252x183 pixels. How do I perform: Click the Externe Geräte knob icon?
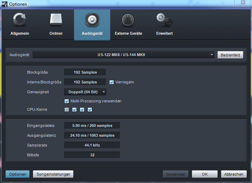[x=128, y=20]
